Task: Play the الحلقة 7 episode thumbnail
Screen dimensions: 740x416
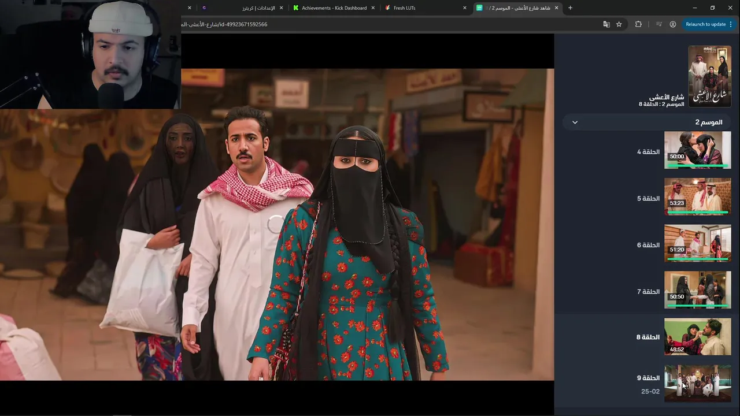Action: (697, 290)
